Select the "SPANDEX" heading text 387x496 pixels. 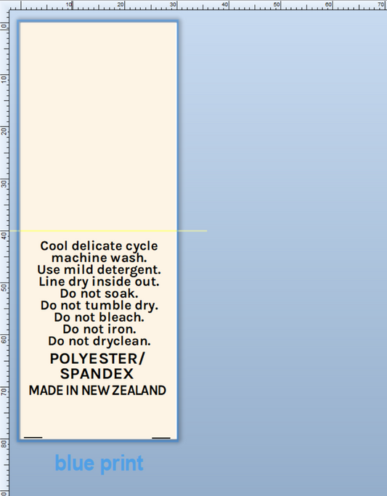tap(97, 374)
